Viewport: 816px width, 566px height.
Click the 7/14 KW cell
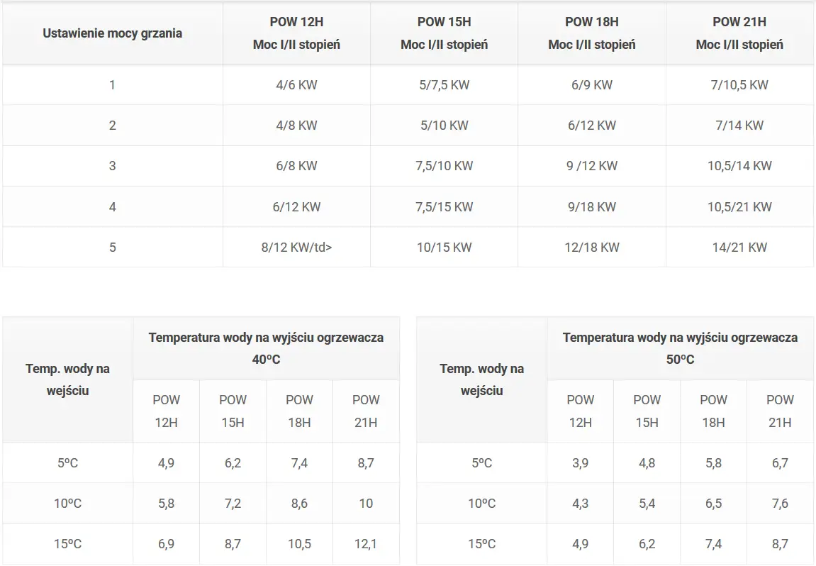coord(739,126)
